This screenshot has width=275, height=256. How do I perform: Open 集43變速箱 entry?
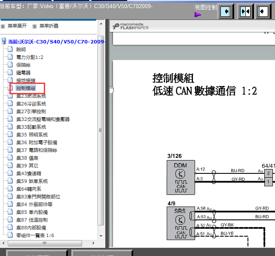pos(29,173)
